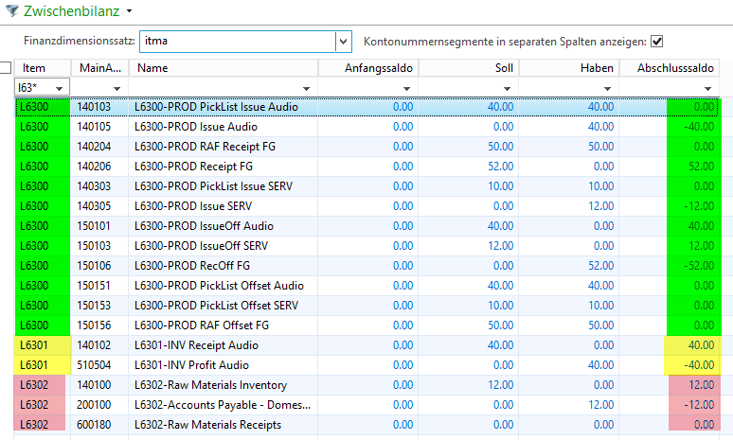Tick the select-all checkbox in grid header
The height and width of the screenshot is (440, 733).
click(6, 67)
